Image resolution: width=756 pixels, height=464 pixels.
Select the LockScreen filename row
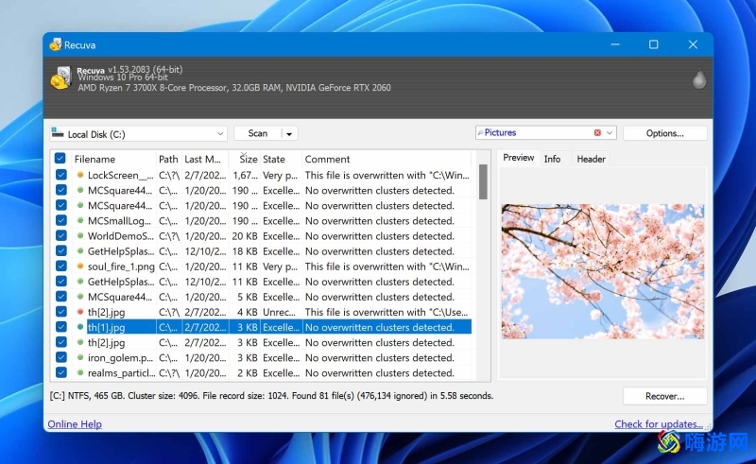pos(263,175)
